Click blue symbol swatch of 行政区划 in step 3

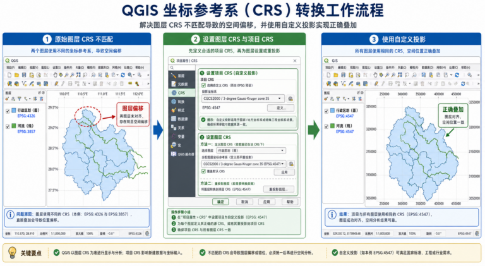pos(333,111)
